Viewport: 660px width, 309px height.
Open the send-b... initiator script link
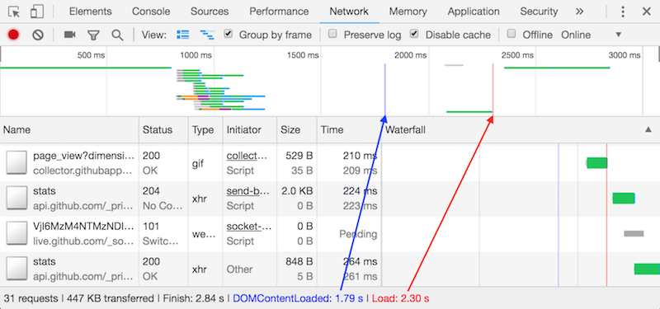click(x=247, y=191)
